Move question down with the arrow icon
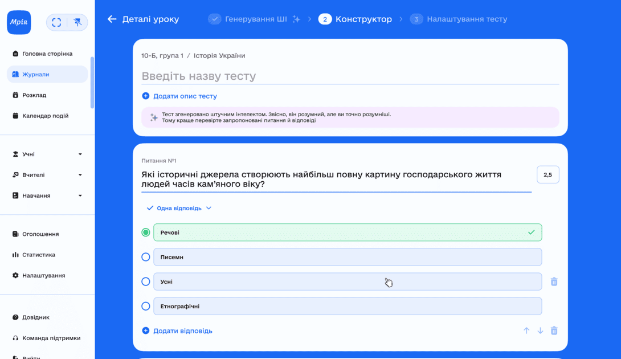Viewport: 621px width, 359px height. pyautogui.click(x=540, y=331)
